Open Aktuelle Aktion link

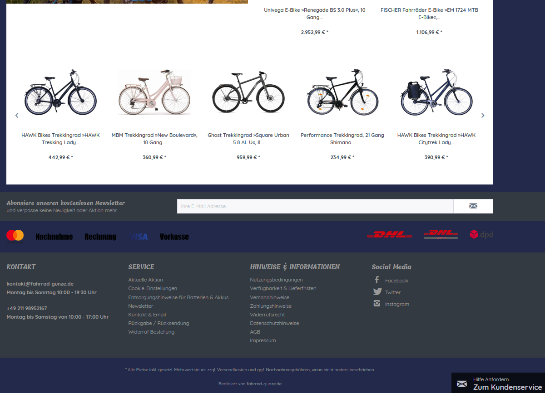click(x=145, y=280)
